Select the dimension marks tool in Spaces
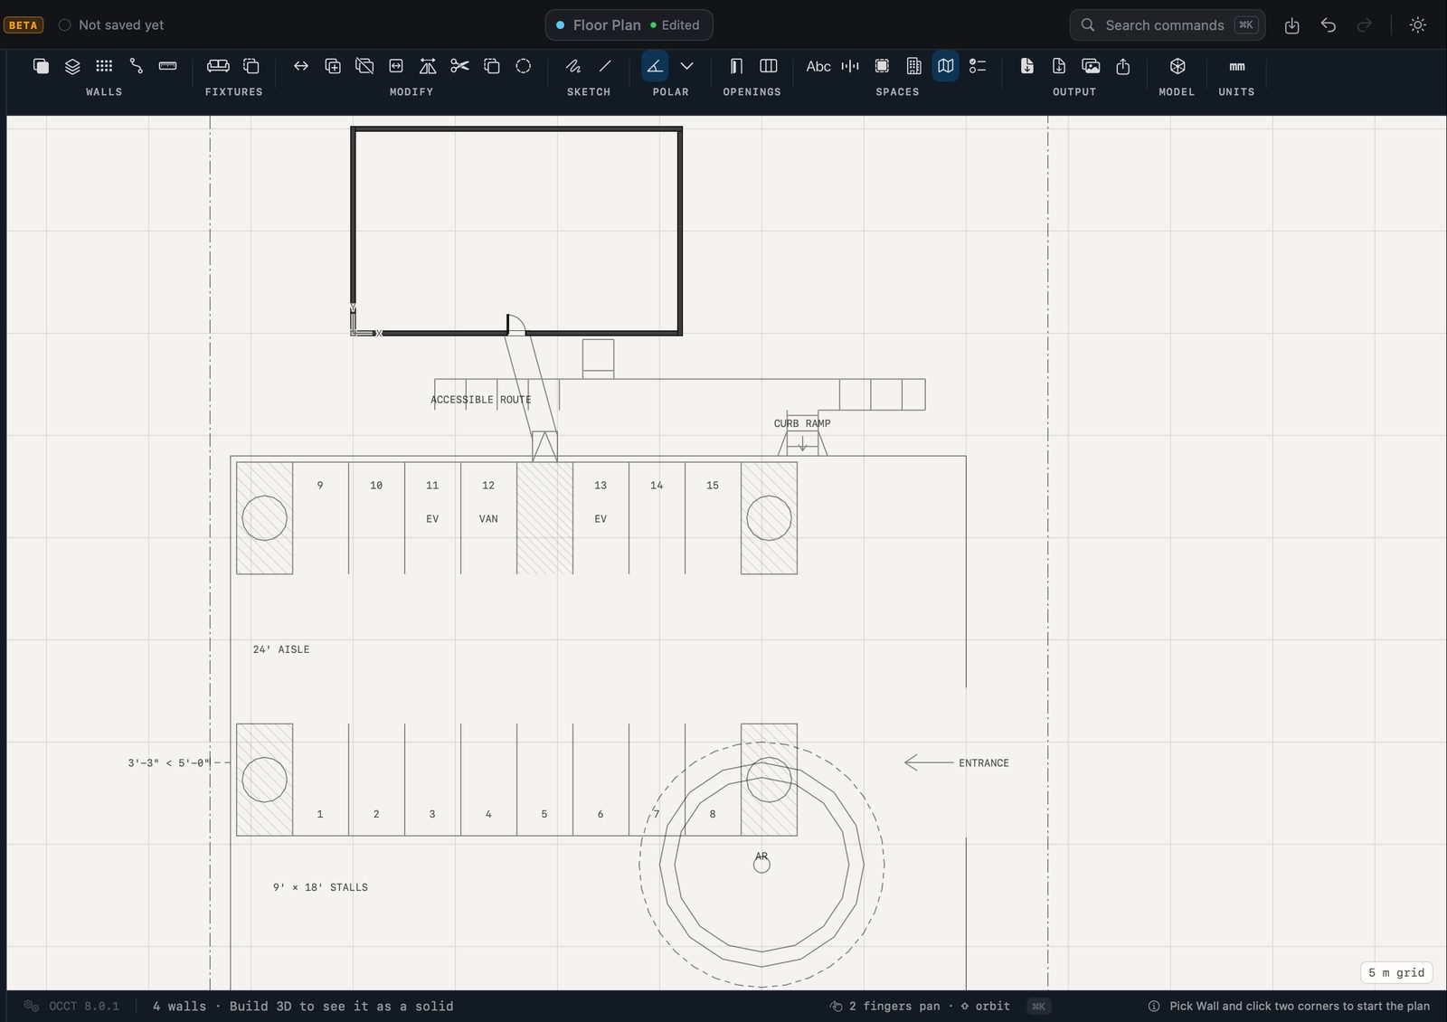 (x=850, y=66)
